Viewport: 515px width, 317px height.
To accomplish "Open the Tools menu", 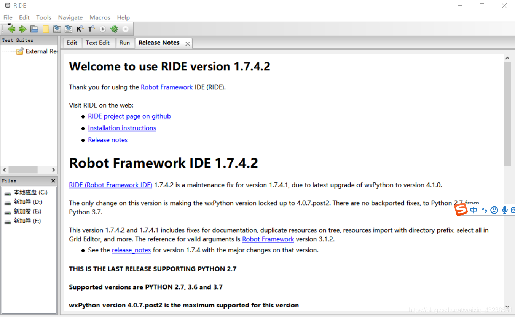I will point(43,17).
